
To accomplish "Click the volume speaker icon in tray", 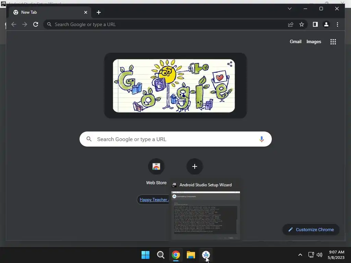I will tap(319, 255).
